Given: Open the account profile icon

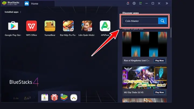Looking at the screenshot, I should coord(134,3).
